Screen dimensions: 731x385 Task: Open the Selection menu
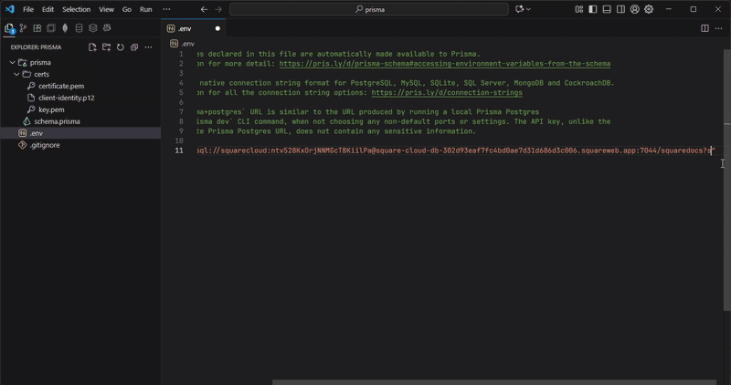pyautogui.click(x=76, y=9)
